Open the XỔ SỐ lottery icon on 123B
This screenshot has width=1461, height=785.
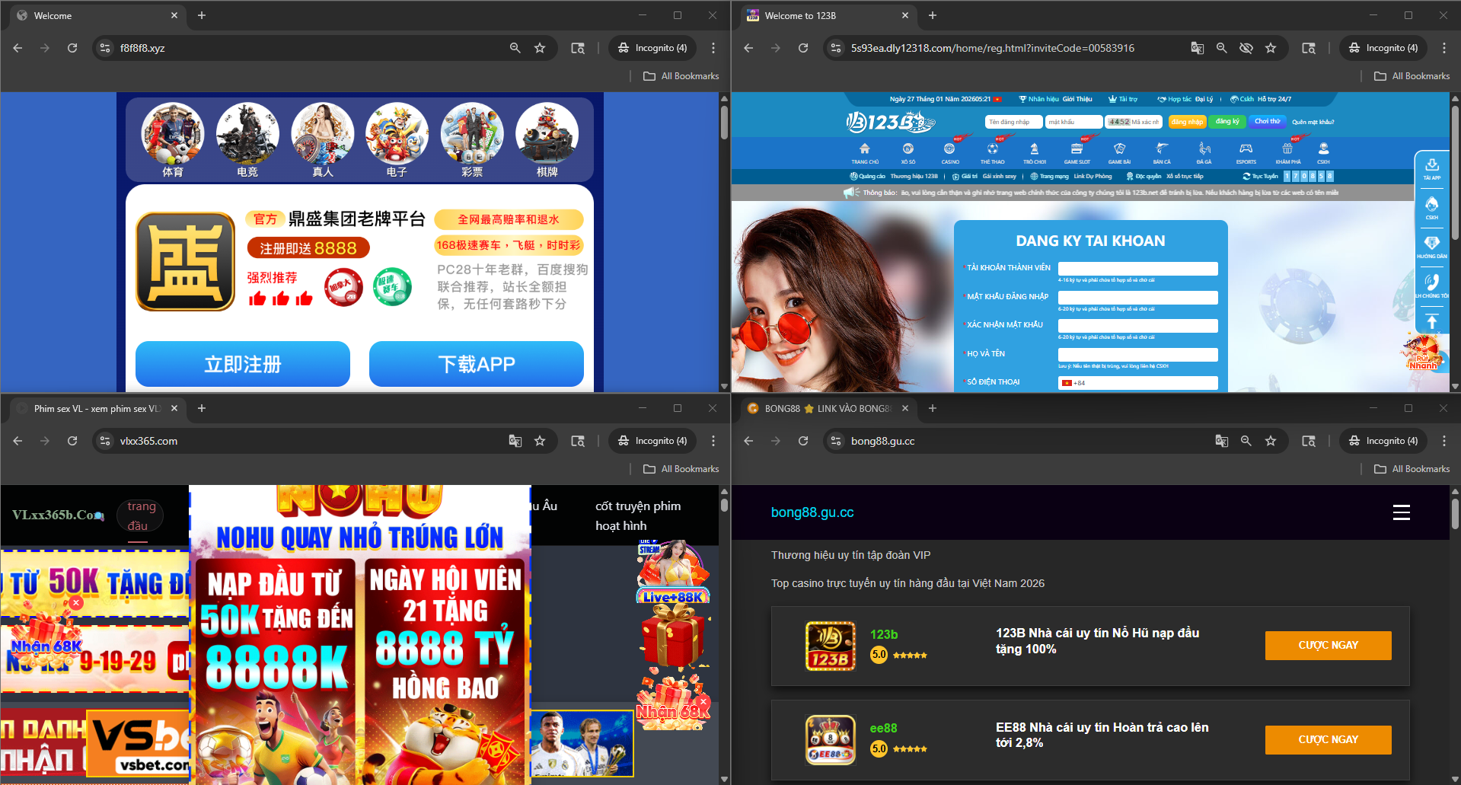pyautogui.click(x=908, y=148)
